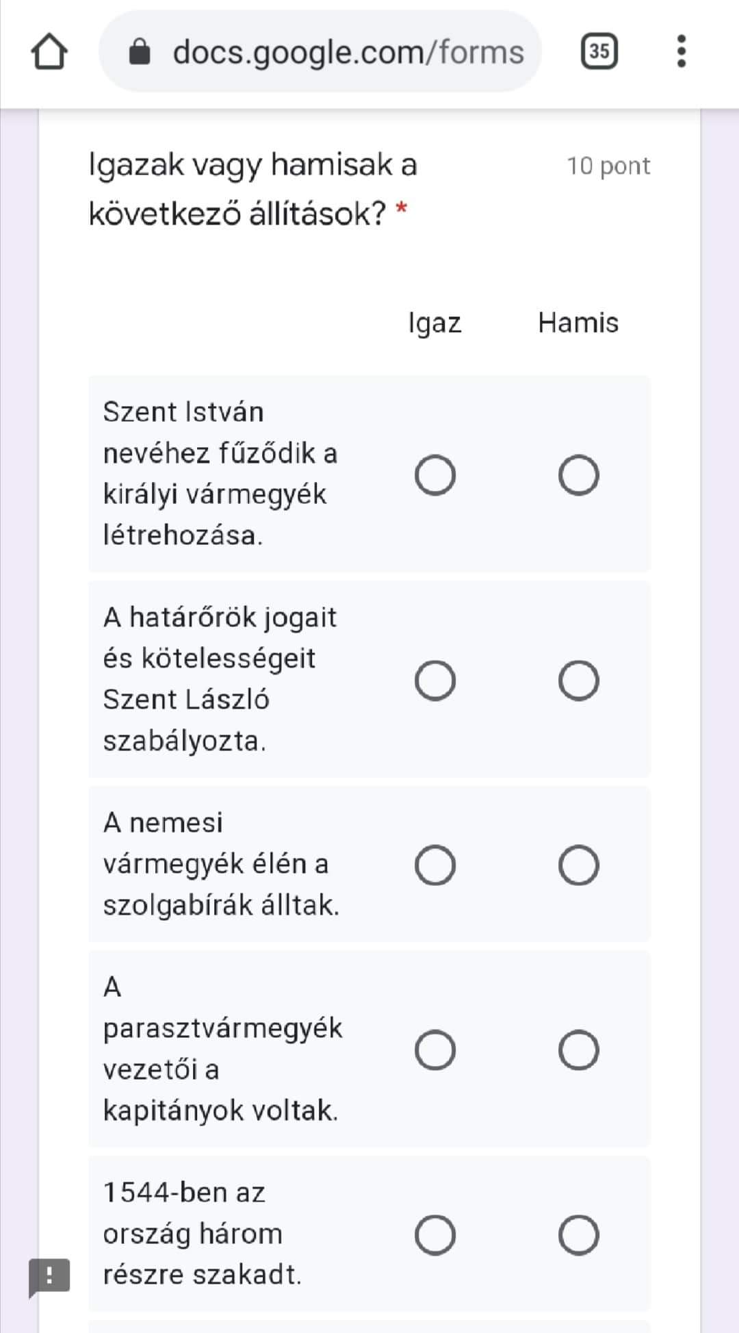
Task: Click the '10 pont' score label
Action: click(608, 166)
